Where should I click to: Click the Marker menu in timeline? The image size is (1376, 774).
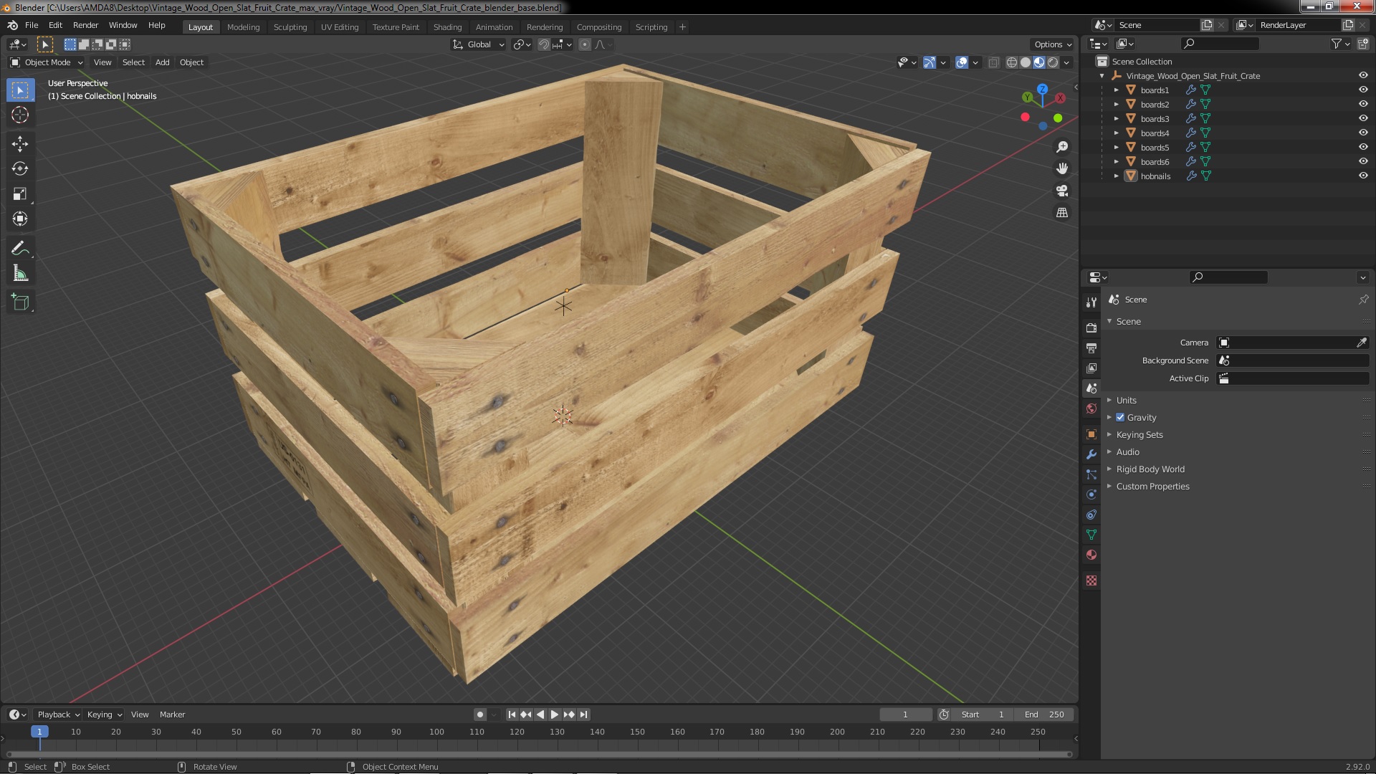[172, 715]
